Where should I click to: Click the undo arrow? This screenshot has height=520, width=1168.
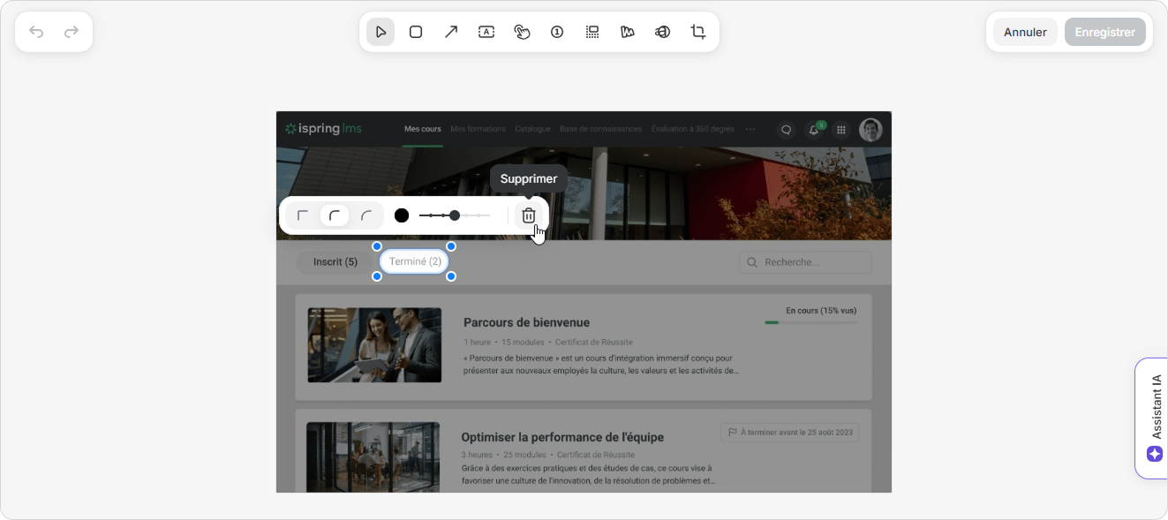pyautogui.click(x=36, y=32)
